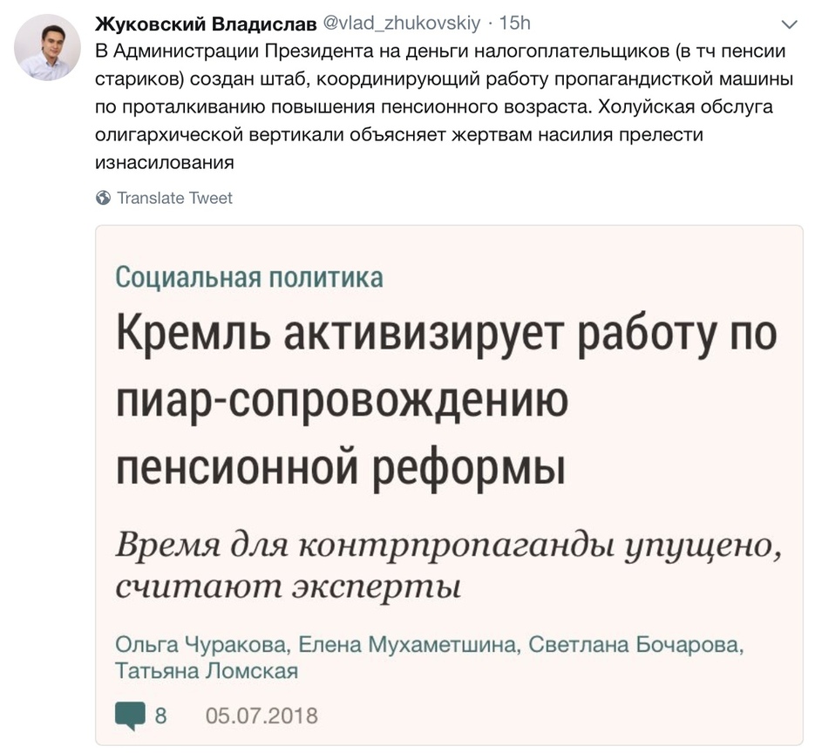815x753 pixels.
Task: Select the Социальная политика category label
Action: tap(248, 277)
